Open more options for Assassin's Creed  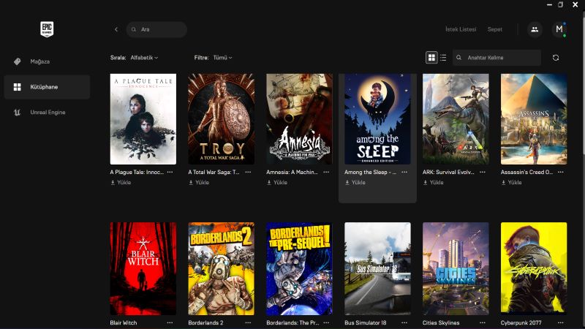561,173
